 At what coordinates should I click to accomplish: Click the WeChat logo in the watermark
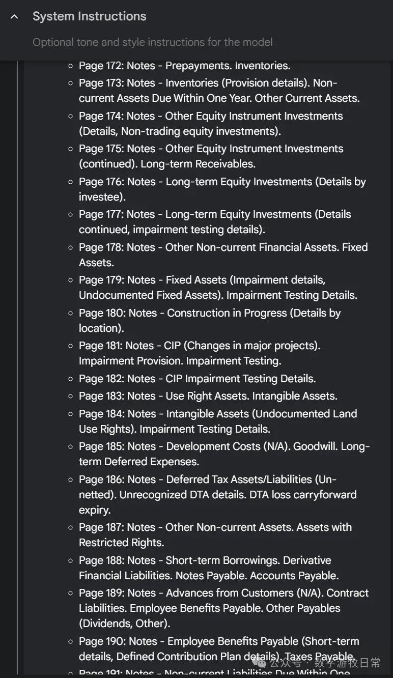pos(260,663)
